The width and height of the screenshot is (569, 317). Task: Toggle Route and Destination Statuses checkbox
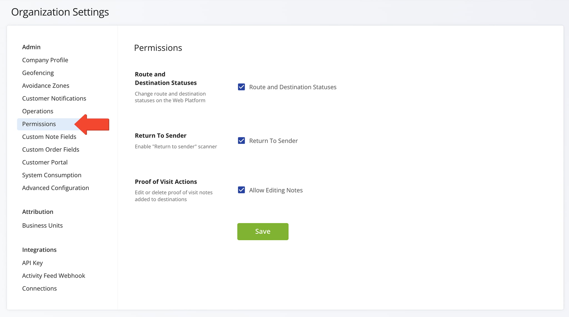click(x=241, y=87)
